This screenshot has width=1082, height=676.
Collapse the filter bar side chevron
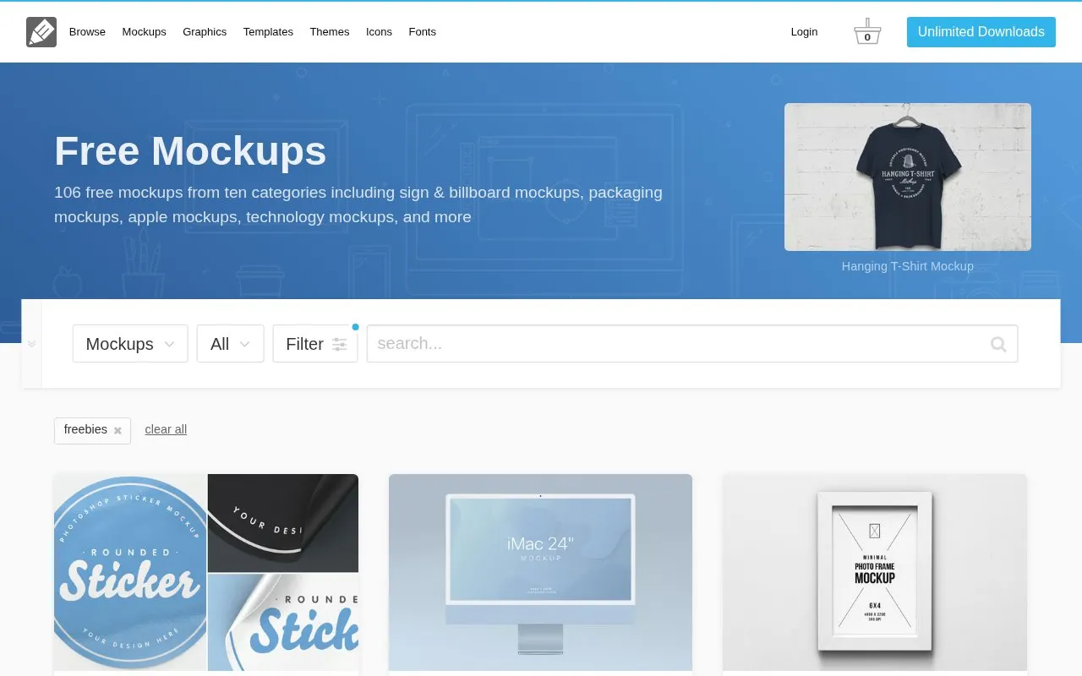(x=31, y=344)
